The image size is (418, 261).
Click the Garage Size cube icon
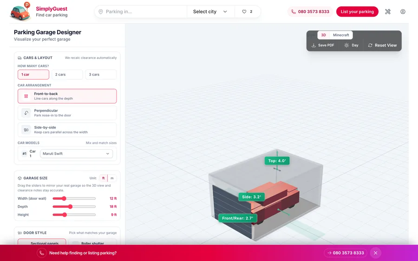20,178
